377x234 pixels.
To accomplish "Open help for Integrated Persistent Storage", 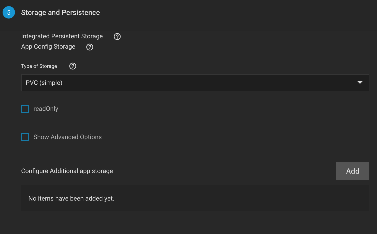I will [x=117, y=37].
